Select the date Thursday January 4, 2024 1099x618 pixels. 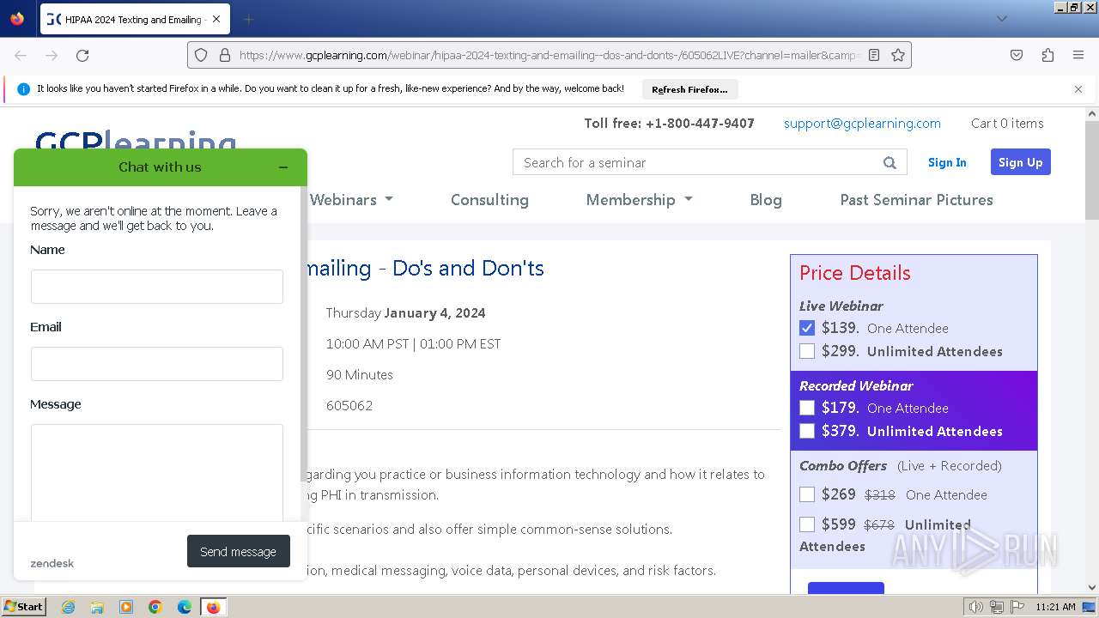pyautogui.click(x=405, y=312)
